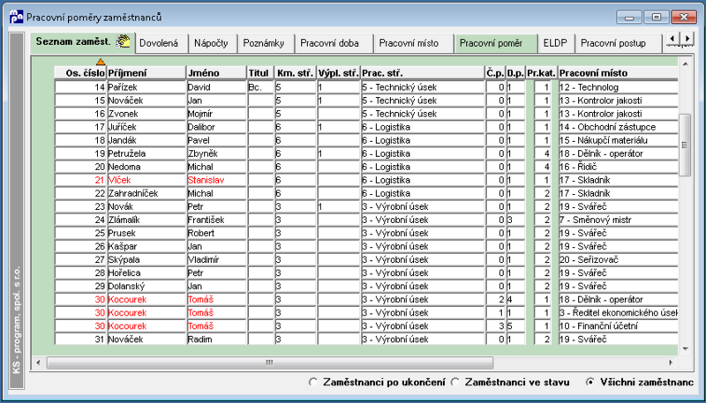
Task: Open the Pracovní doba tab
Action: pyautogui.click(x=334, y=43)
